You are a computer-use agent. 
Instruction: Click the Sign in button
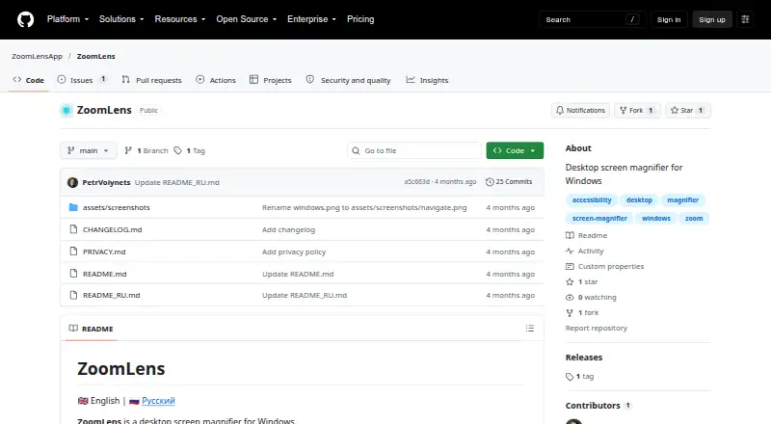pyautogui.click(x=669, y=19)
